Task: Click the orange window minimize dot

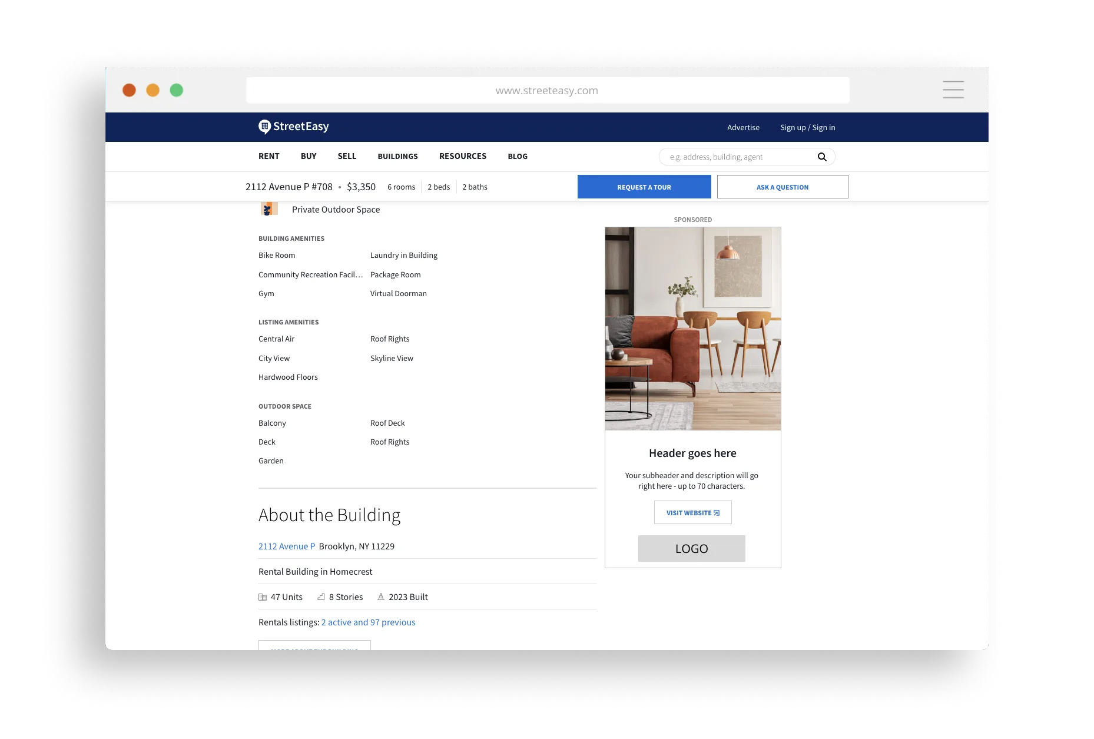Action: tap(153, 90)
